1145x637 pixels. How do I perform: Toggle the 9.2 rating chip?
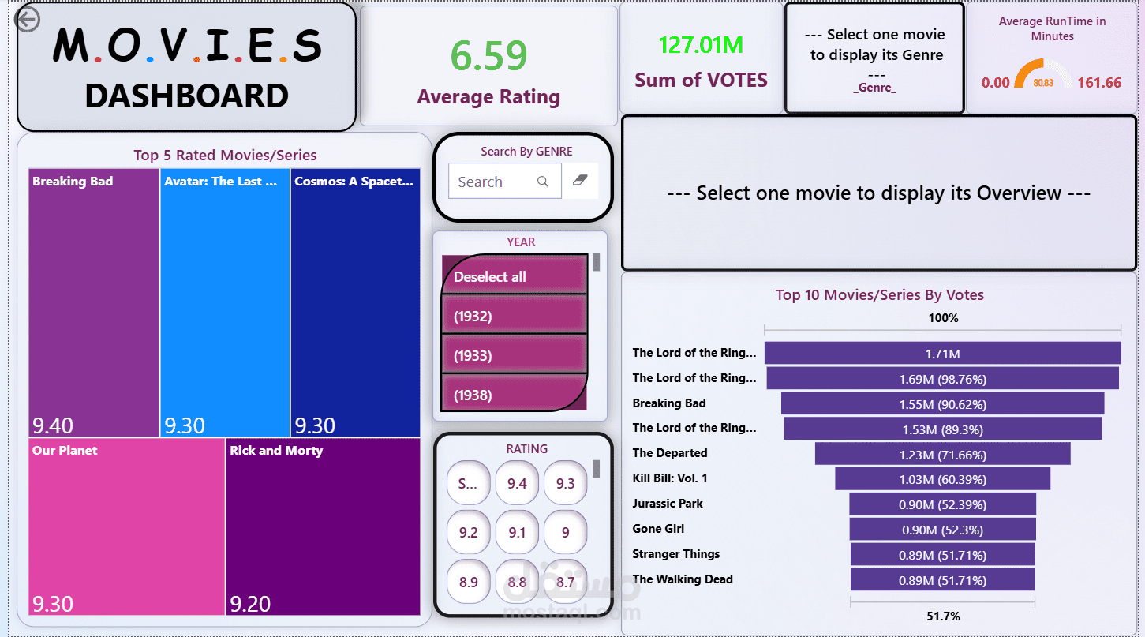[x=468, y=532]
